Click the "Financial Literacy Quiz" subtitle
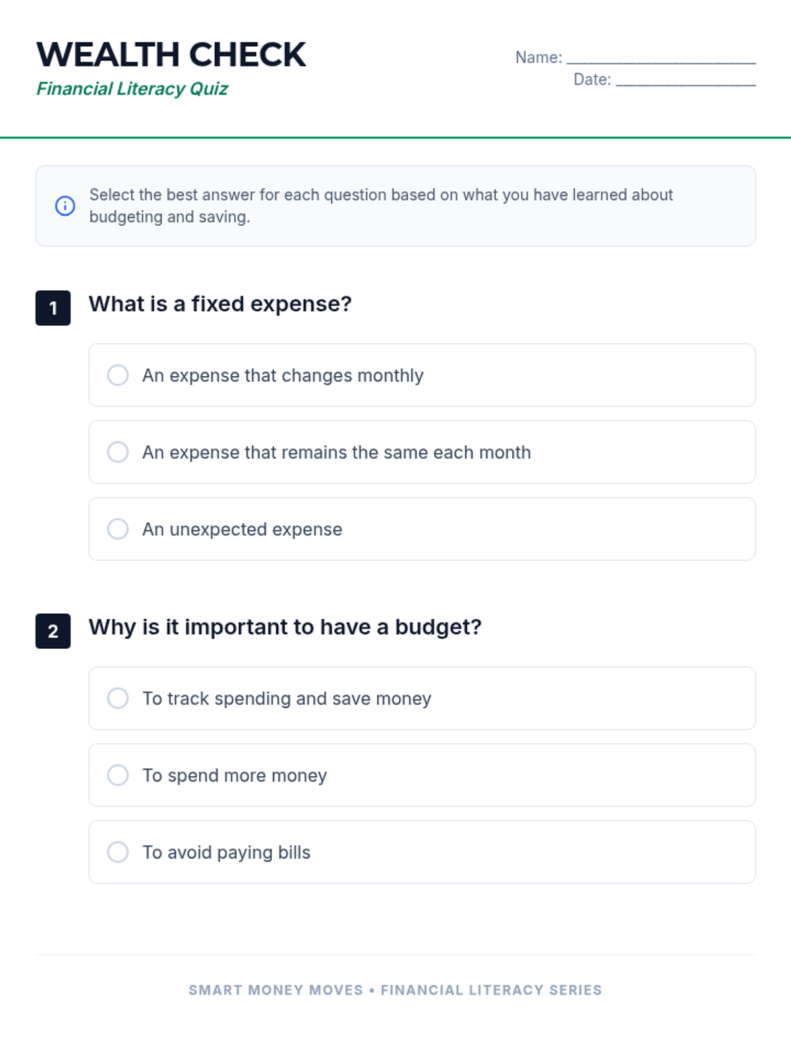 click(x=132, y=89)
